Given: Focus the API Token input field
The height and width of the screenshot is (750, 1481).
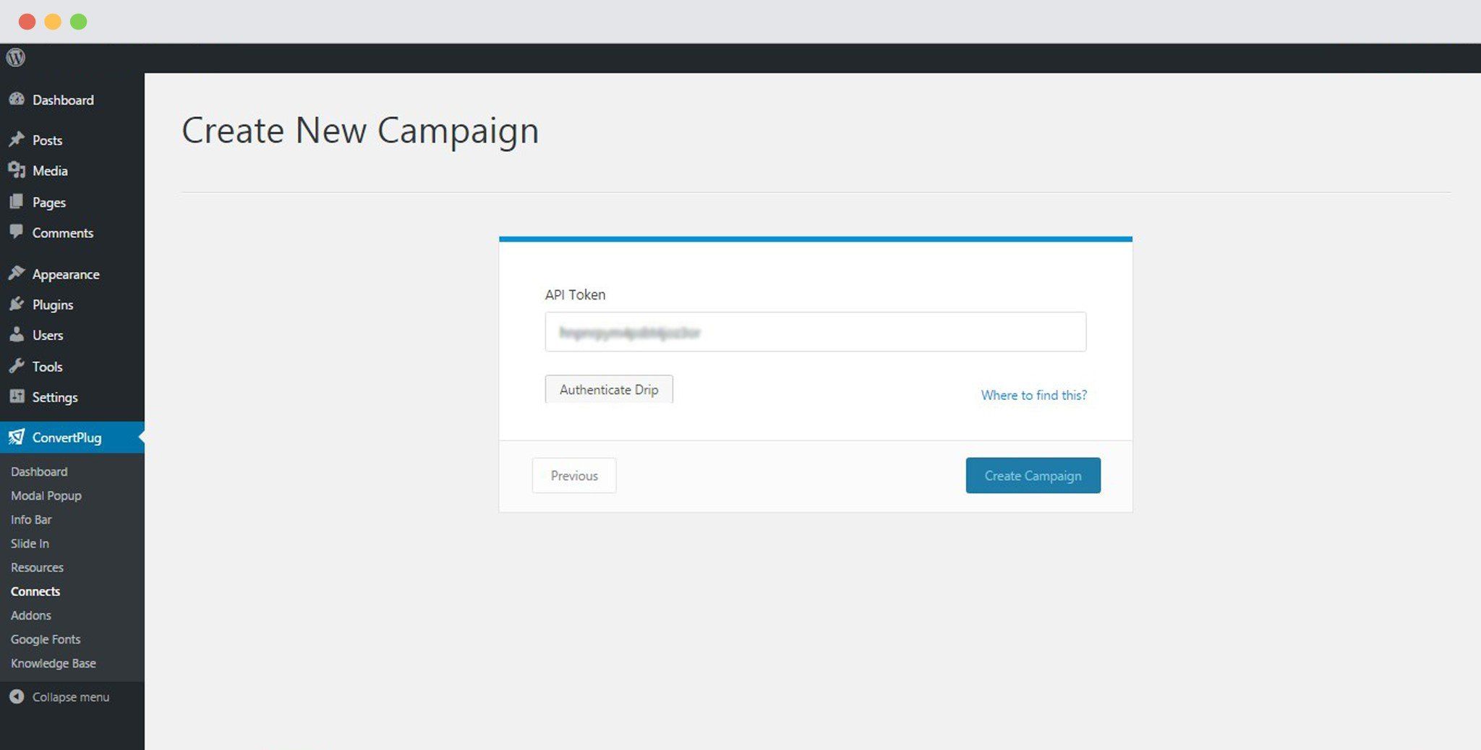Looking at the screenshot, I should pyautogui.click(x=815, y=332).
